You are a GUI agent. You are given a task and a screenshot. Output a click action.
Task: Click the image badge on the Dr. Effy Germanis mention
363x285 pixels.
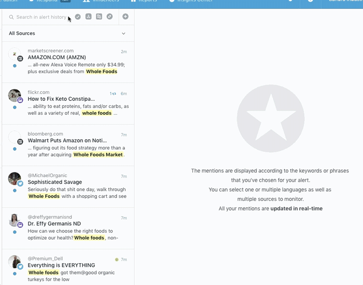pos(20,225)
